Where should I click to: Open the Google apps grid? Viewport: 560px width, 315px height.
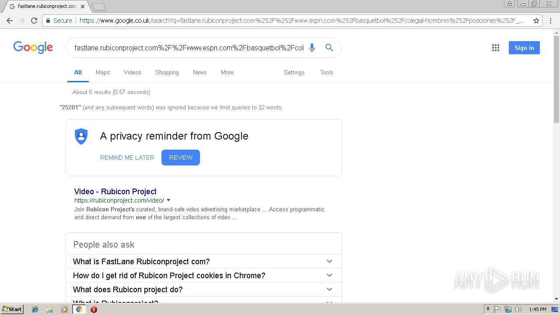click(496, 48)
